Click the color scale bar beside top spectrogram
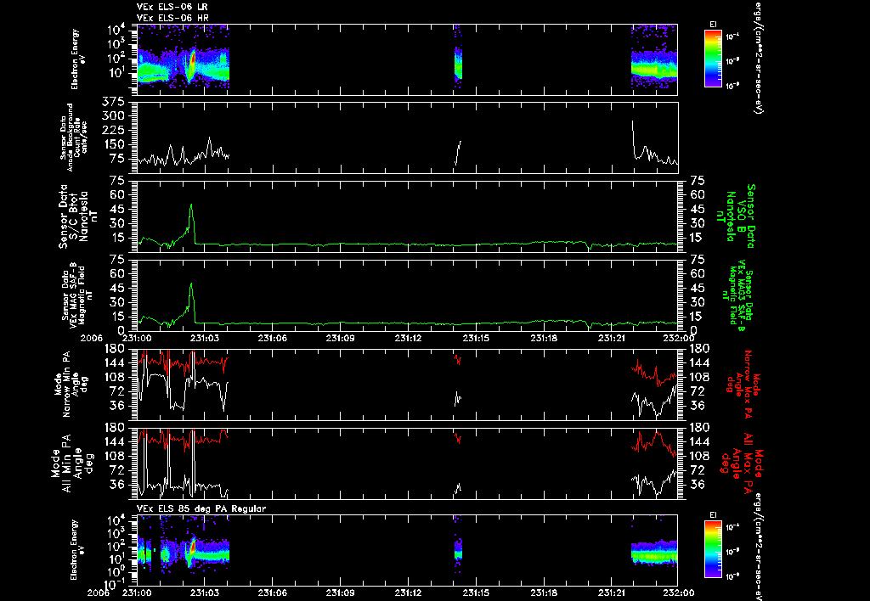Viewport: 870px width, 601px height. tap(713, 59)
